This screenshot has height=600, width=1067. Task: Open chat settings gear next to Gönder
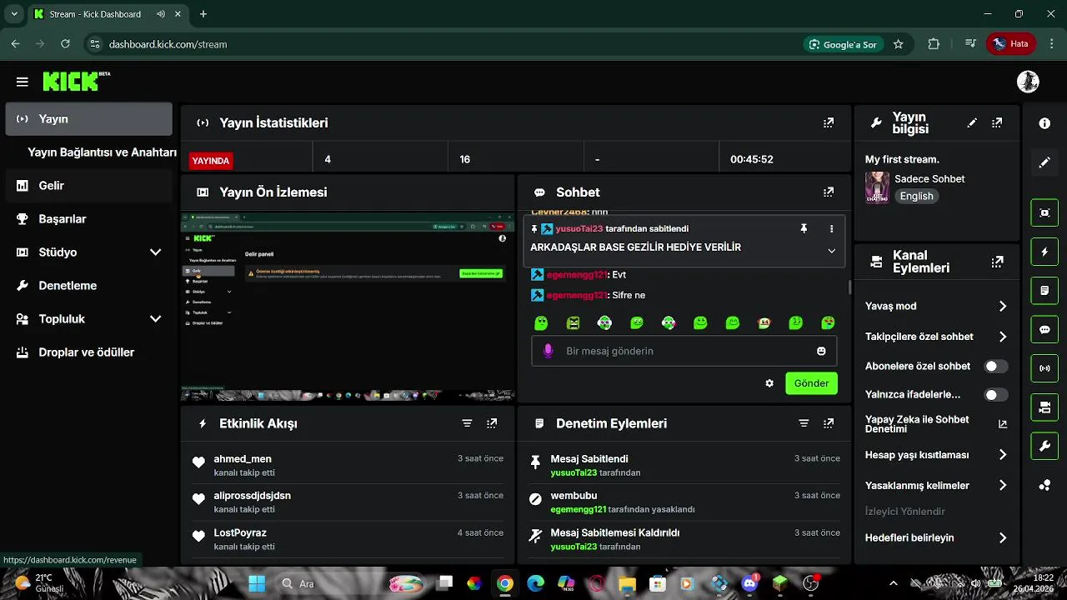(769, 383)
